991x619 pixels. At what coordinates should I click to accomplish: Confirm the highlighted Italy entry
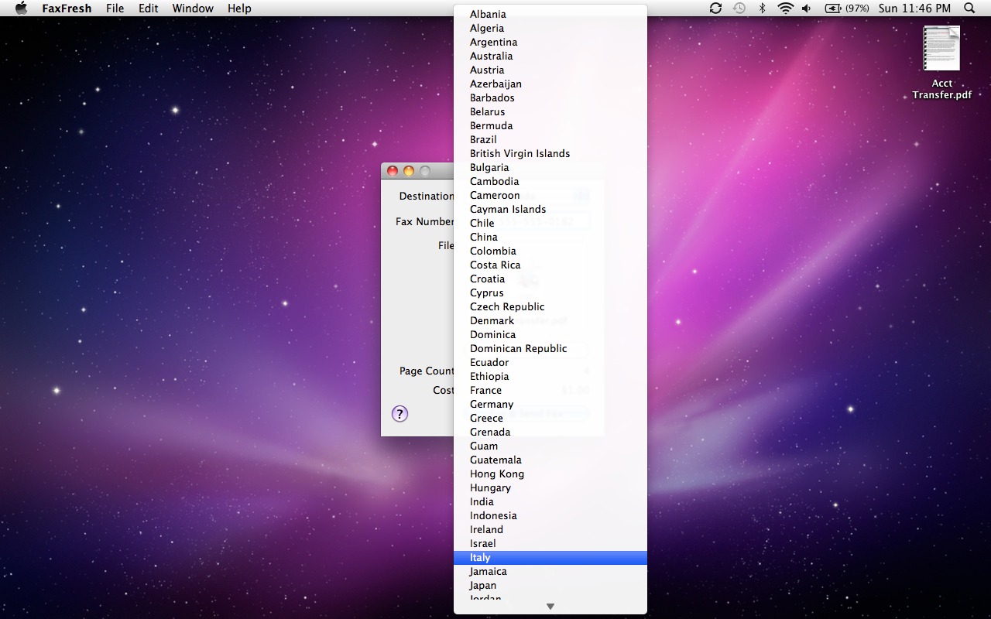click(x=550, y=557)
